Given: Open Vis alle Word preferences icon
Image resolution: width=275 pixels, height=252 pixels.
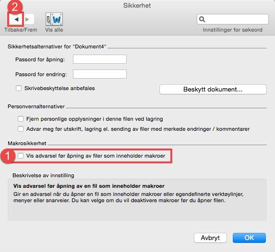Looking at the screenshot, I should pos(54,19).
